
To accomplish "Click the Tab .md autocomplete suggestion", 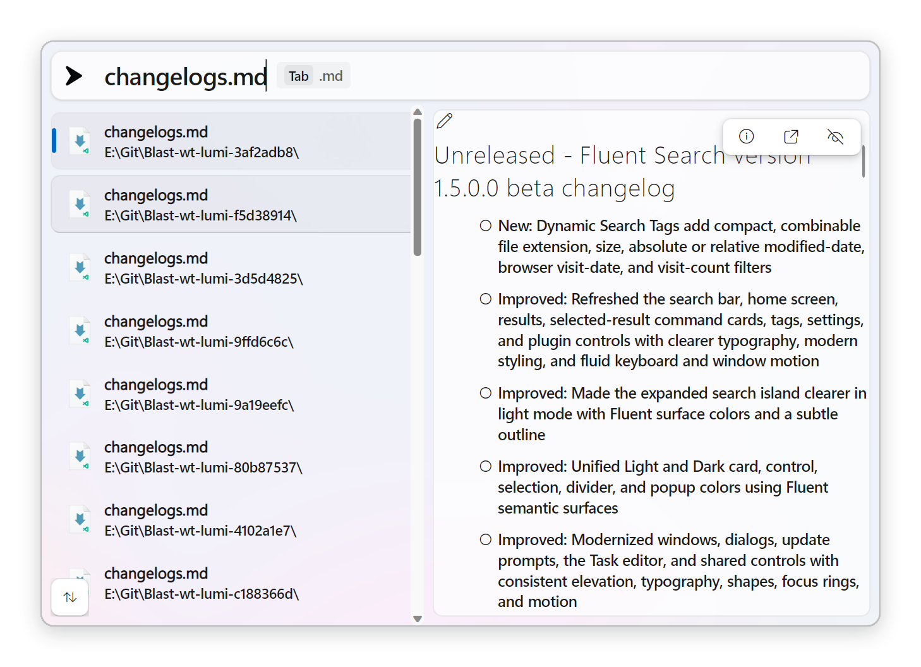I will pos(314,76).
